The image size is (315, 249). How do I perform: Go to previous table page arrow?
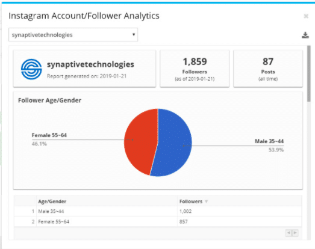[x=288, y=233]
